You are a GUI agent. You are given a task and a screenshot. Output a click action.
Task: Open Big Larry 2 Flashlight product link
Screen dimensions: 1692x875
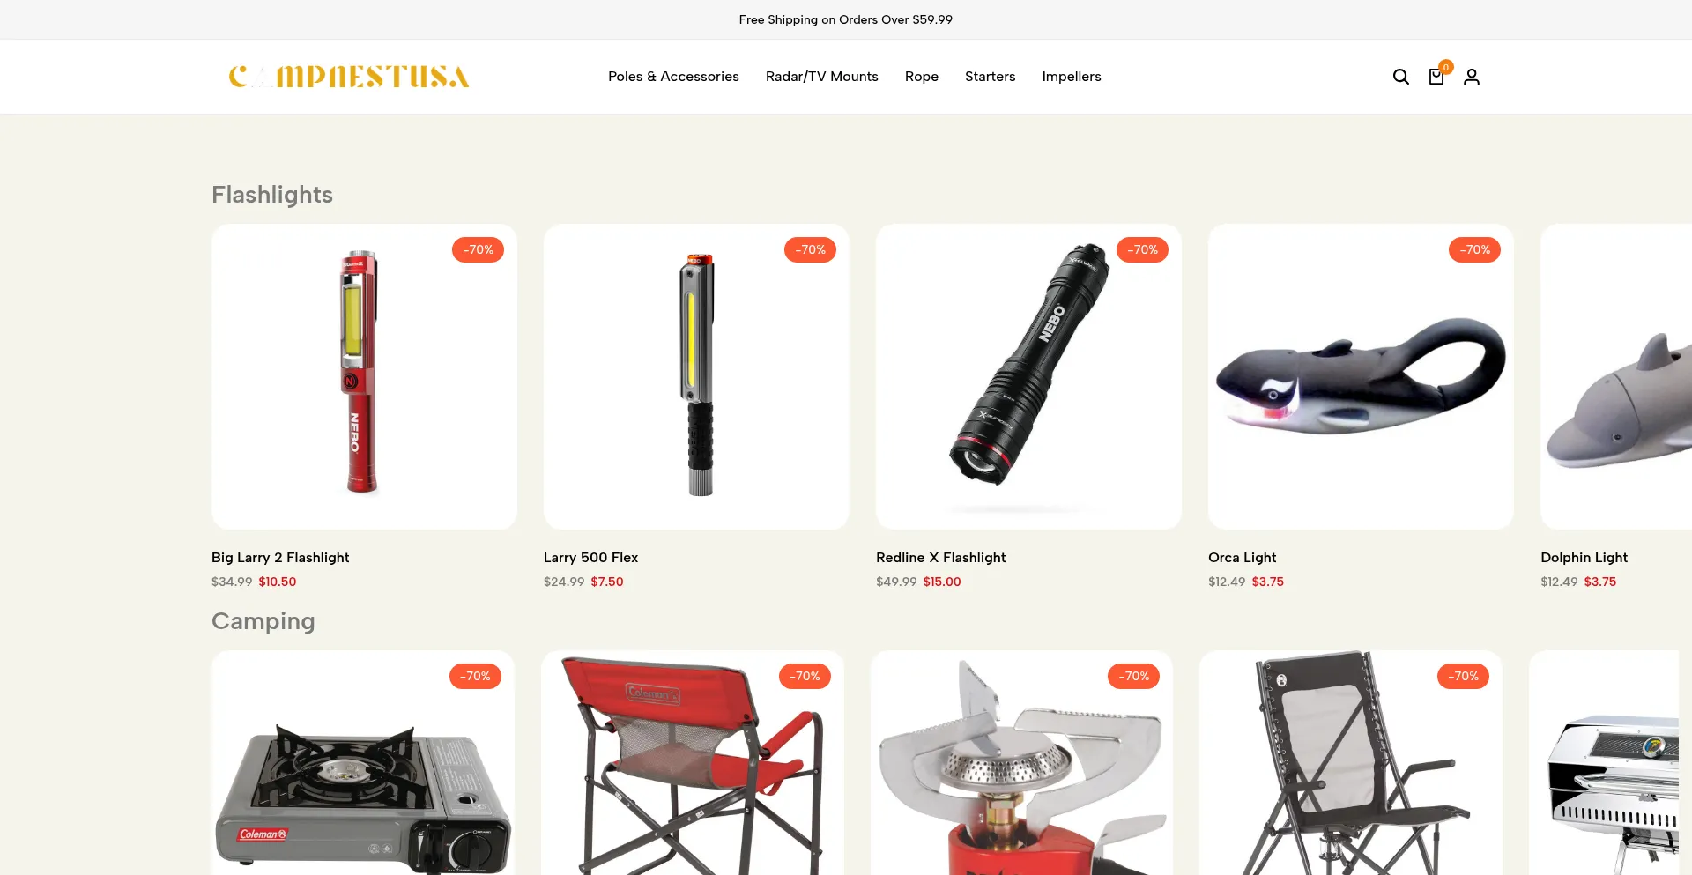(280, 558)
